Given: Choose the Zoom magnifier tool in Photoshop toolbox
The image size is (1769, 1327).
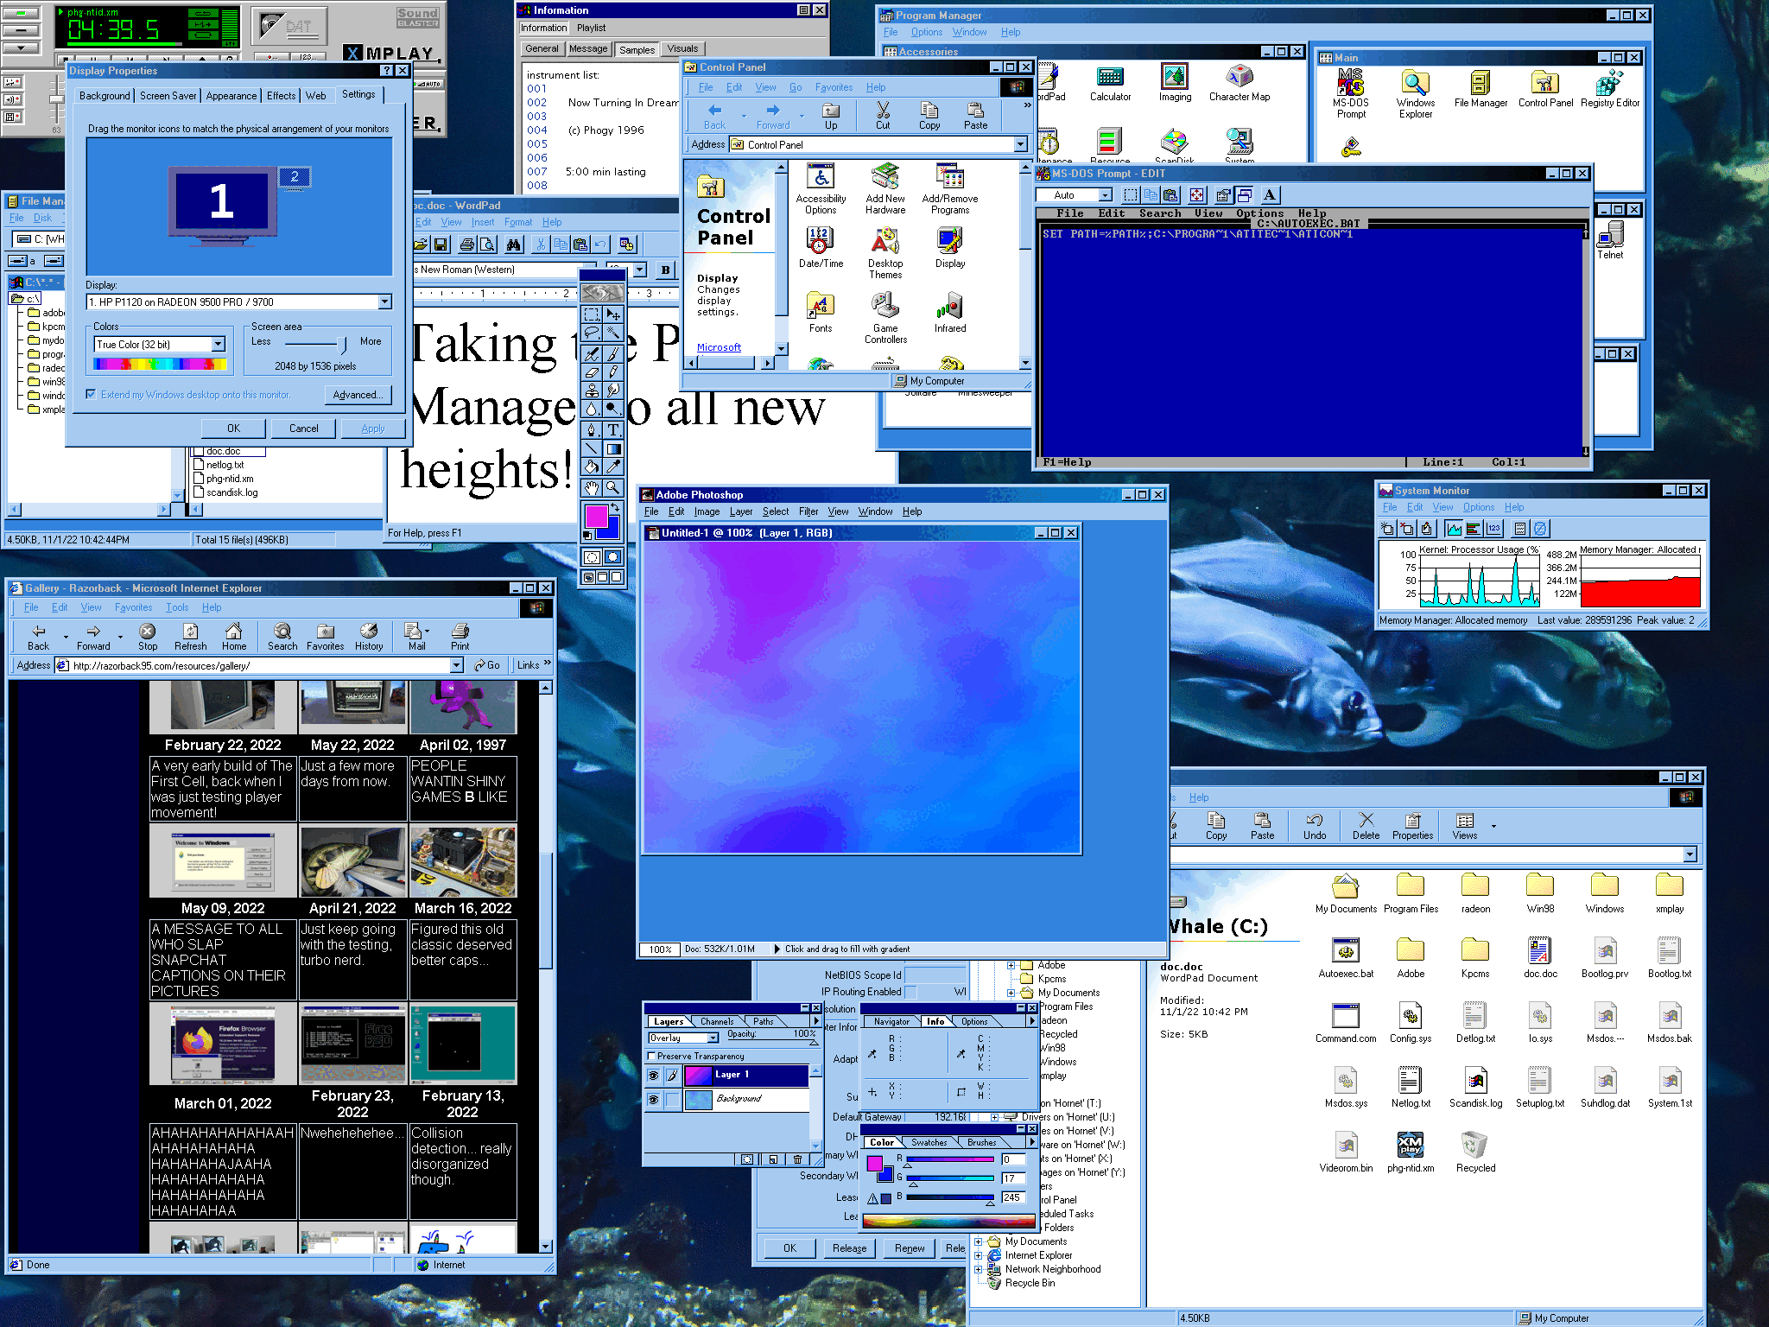Looking at the screenshot, I should click(x=613, y=488).
